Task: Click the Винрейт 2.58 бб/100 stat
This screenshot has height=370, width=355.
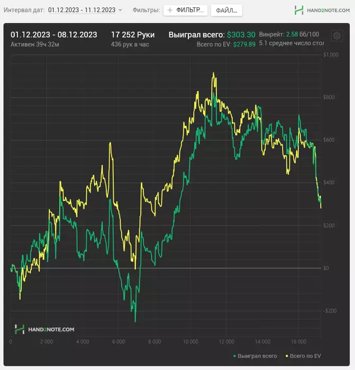Action: click(289, 34)
